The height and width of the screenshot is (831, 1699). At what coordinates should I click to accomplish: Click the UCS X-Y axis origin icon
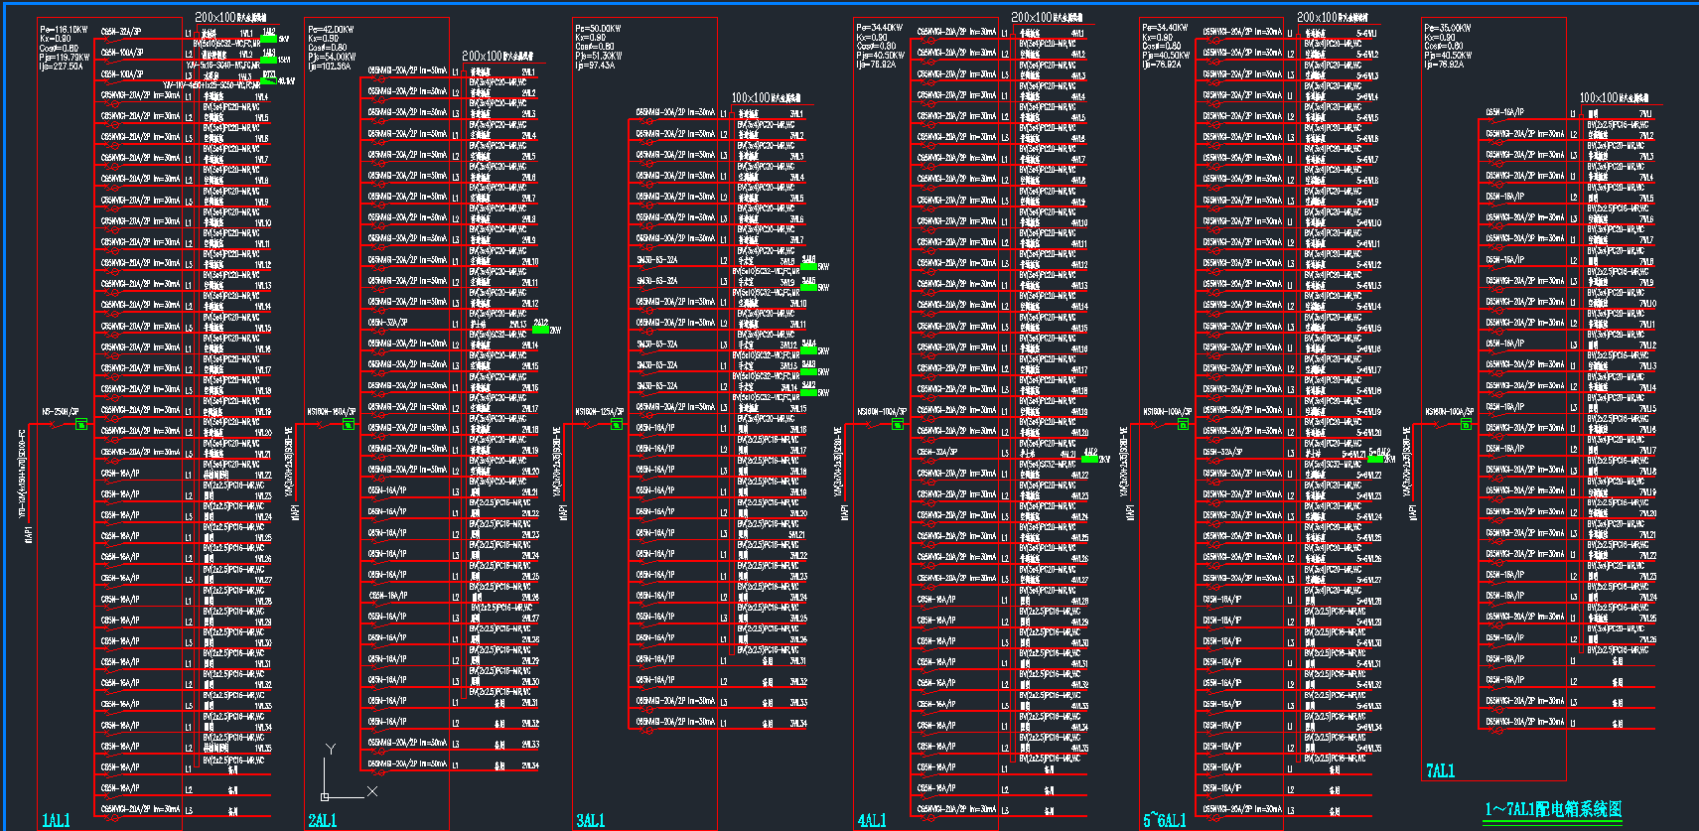[x=325, y=795]
